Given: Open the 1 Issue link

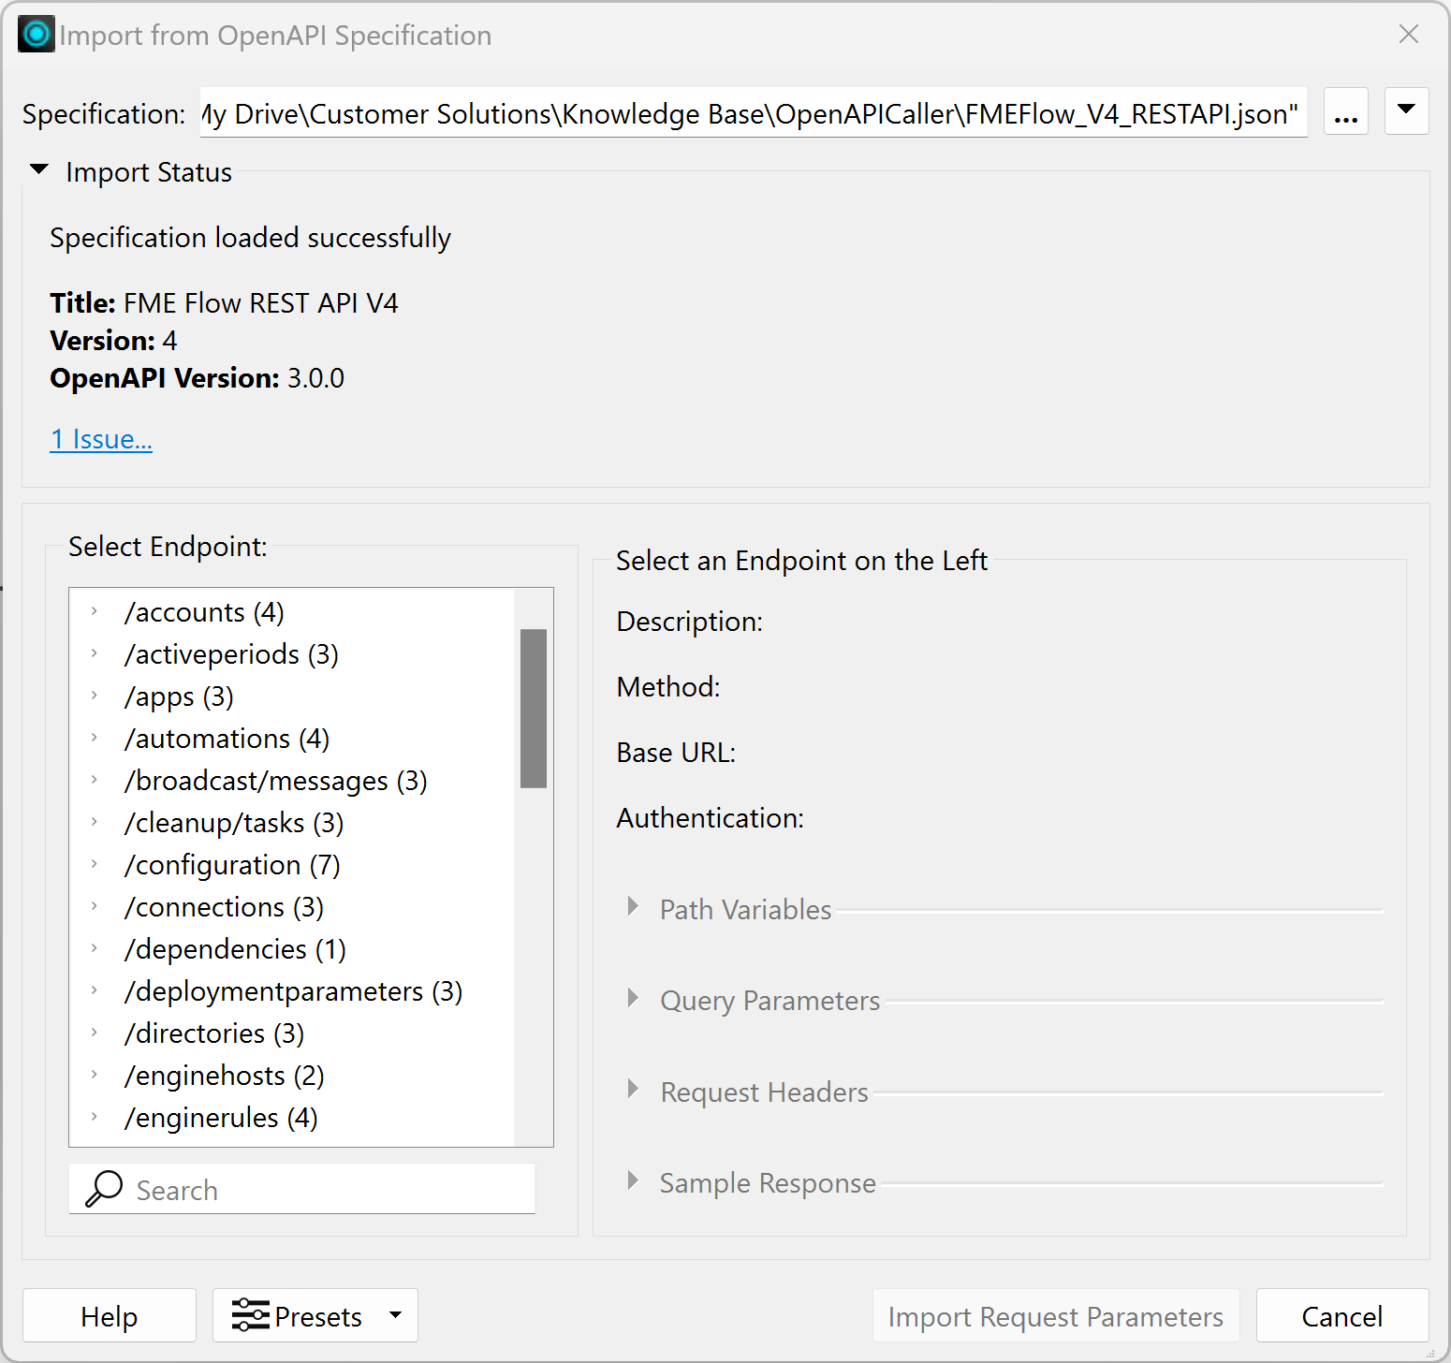Looking at the screenshot, I should click(101, 439).
